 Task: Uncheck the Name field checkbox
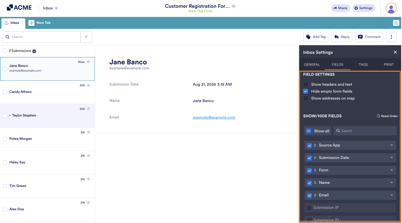(309, 183)
